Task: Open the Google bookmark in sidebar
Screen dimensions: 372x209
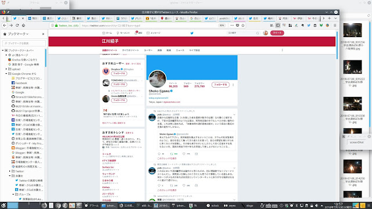Action: pyautogui.click(x=20, y=92)
